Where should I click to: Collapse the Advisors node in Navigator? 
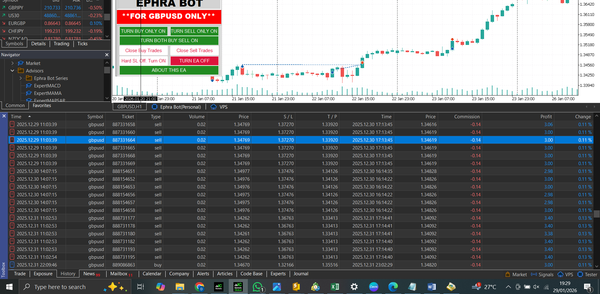point(12,71)
